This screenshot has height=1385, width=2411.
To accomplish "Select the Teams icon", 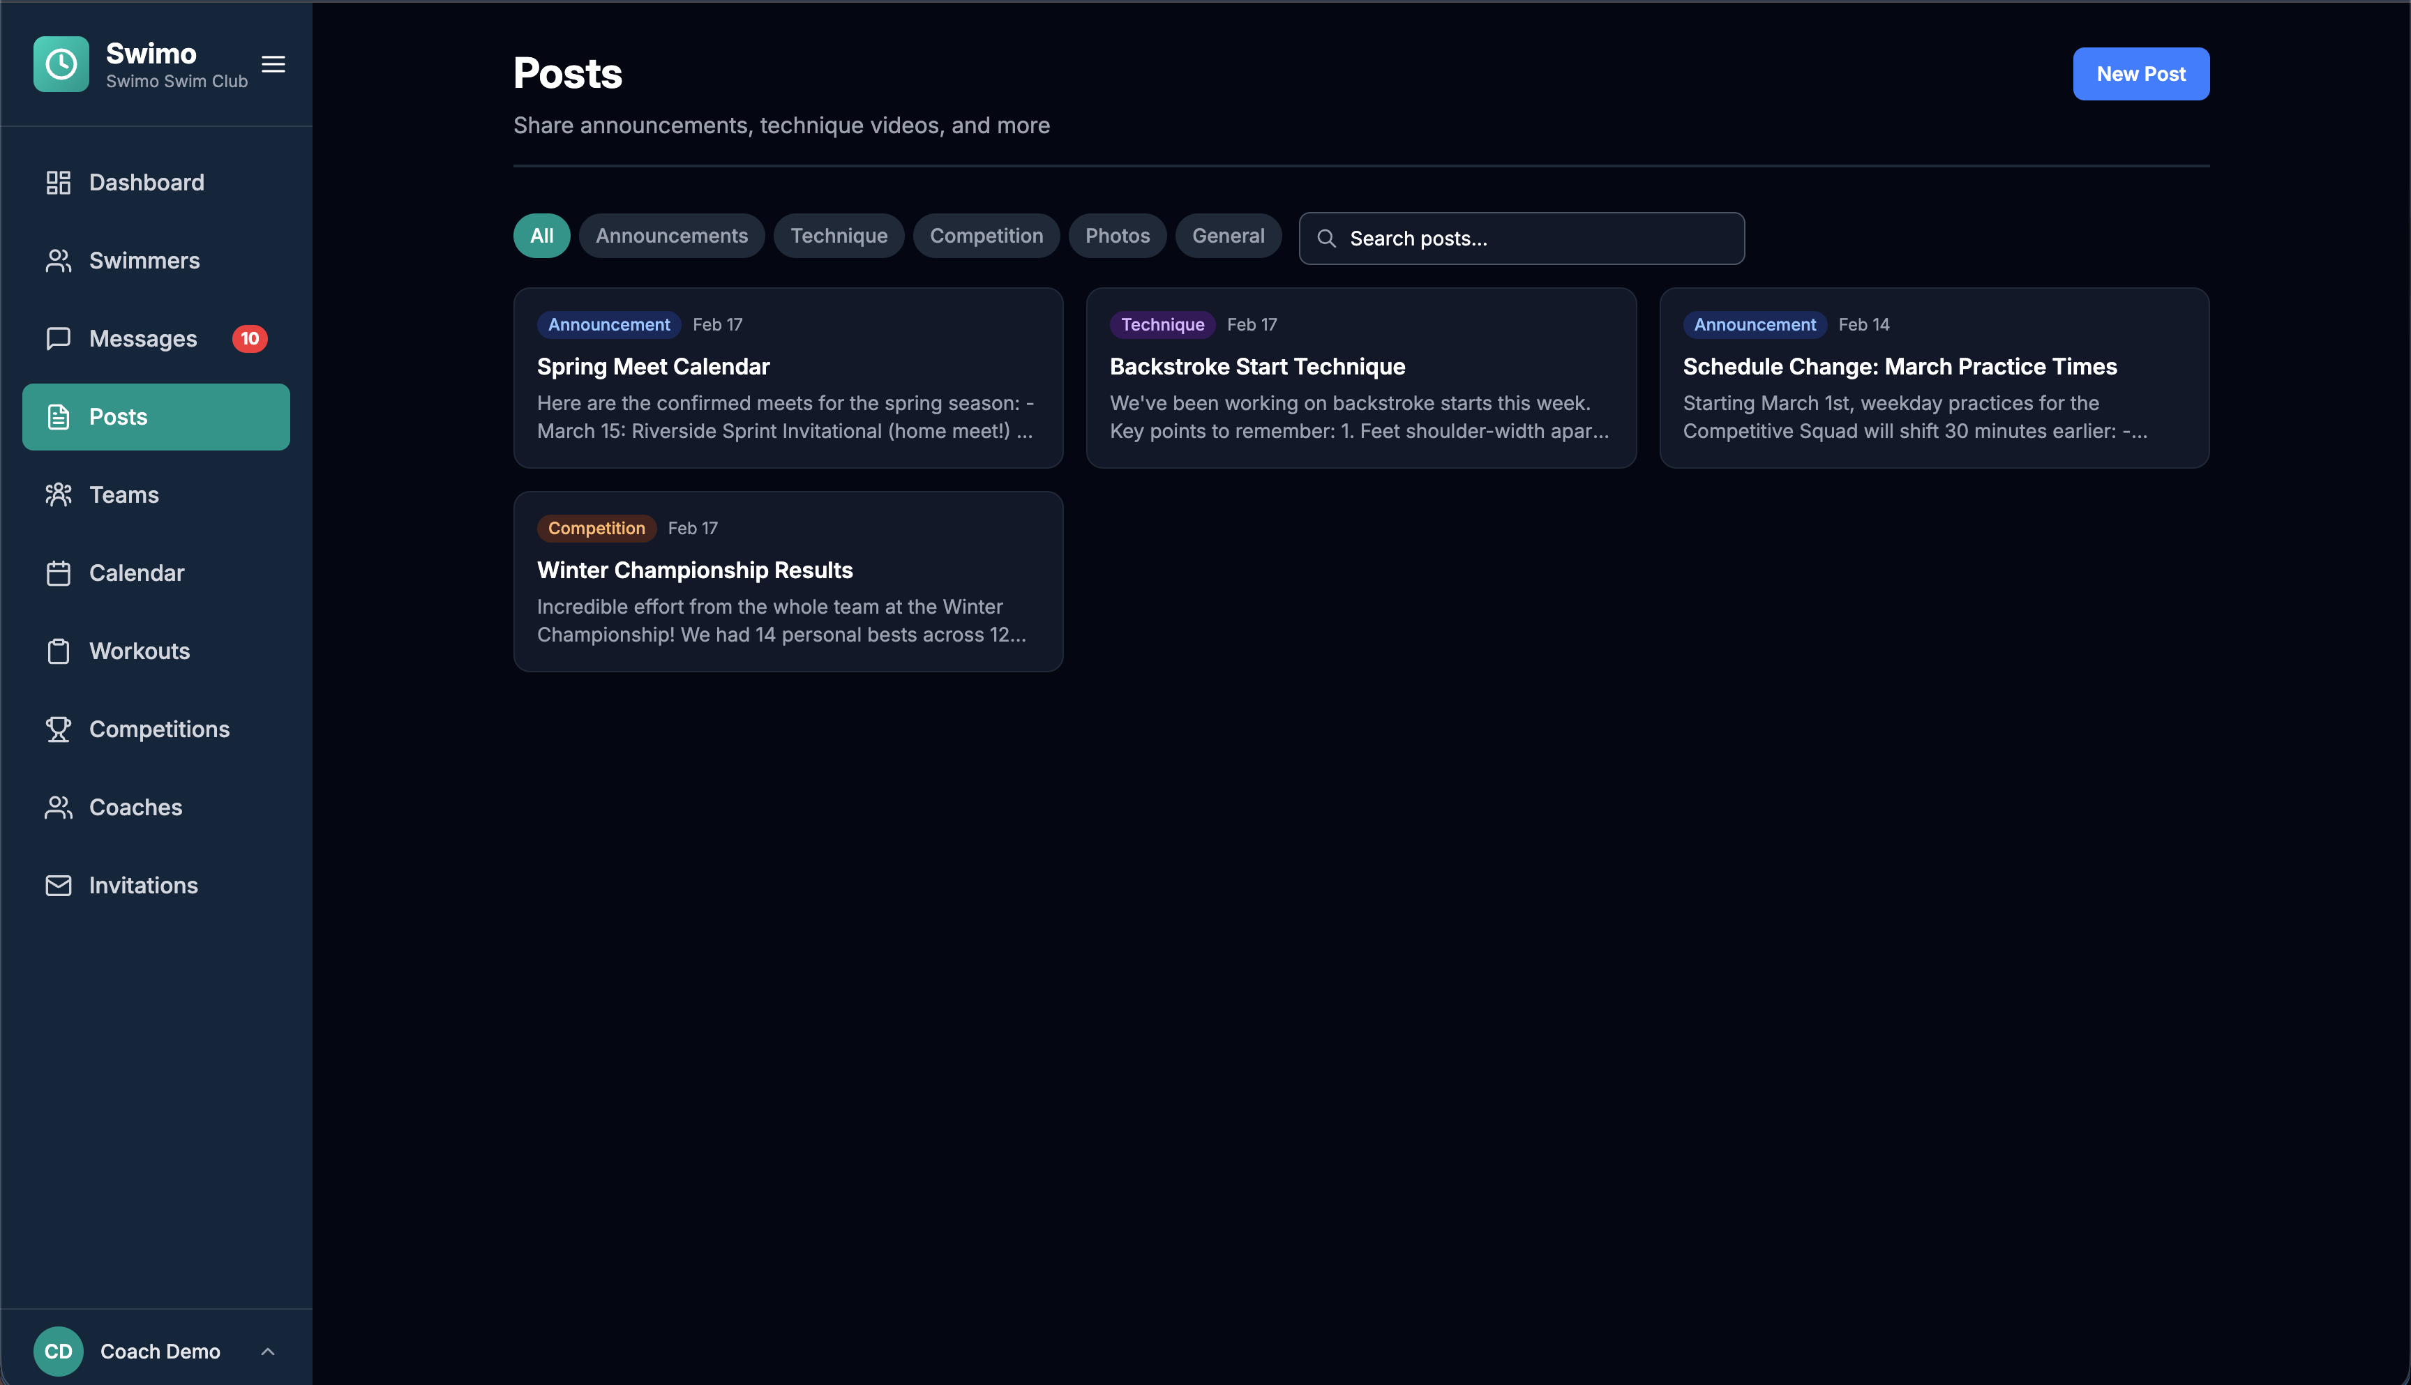I will (x=58, y=494).
